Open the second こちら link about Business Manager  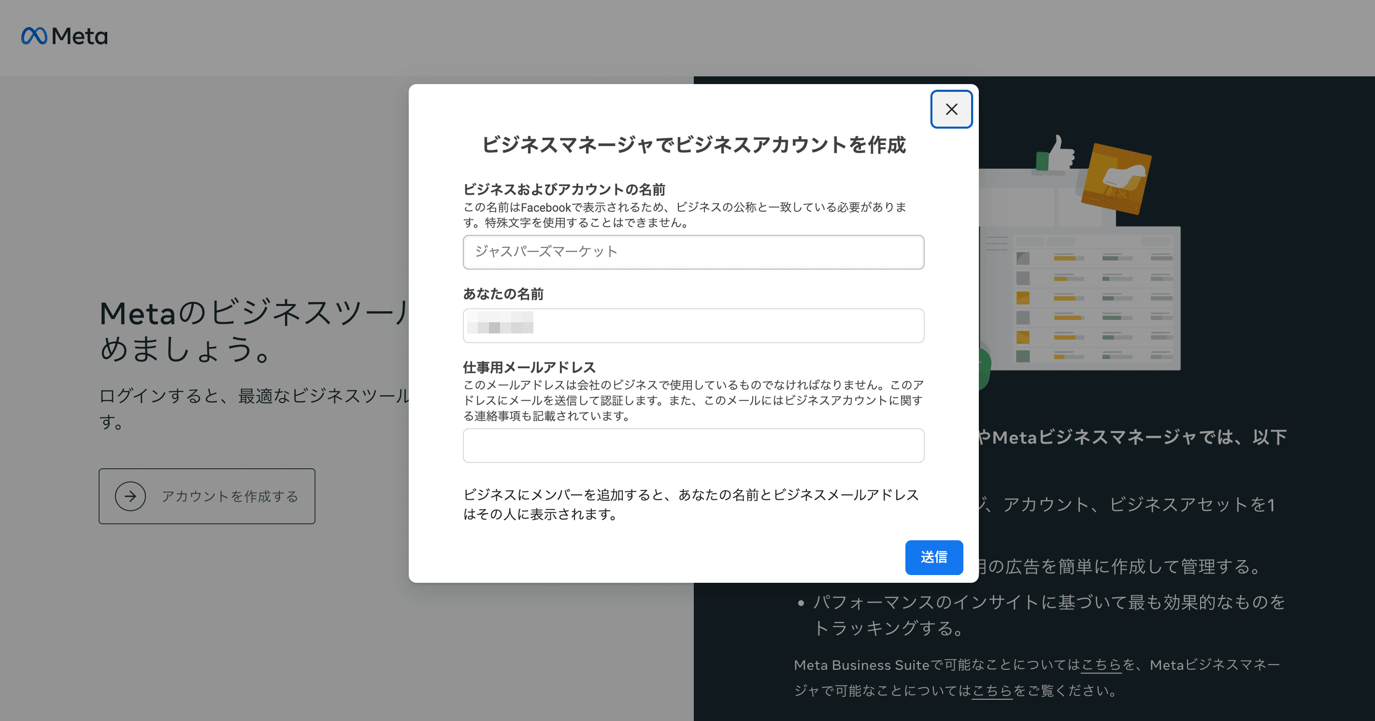click(992, 691)
